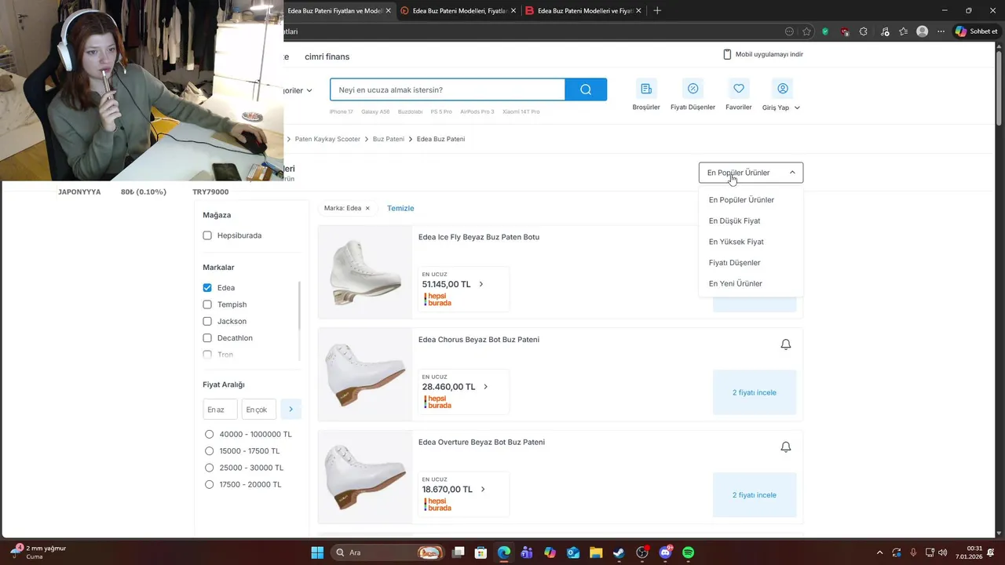Open Steam from the taskbar
1005x565 pixels.
[619, 552]
